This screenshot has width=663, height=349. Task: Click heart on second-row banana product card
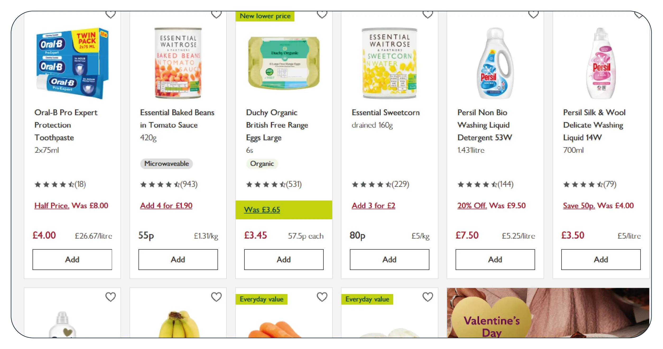(216, 297)
